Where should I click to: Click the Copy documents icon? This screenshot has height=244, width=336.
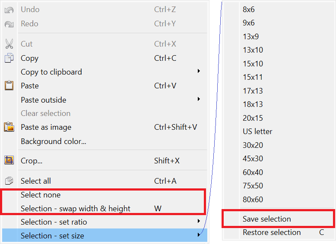click(9, 58)
